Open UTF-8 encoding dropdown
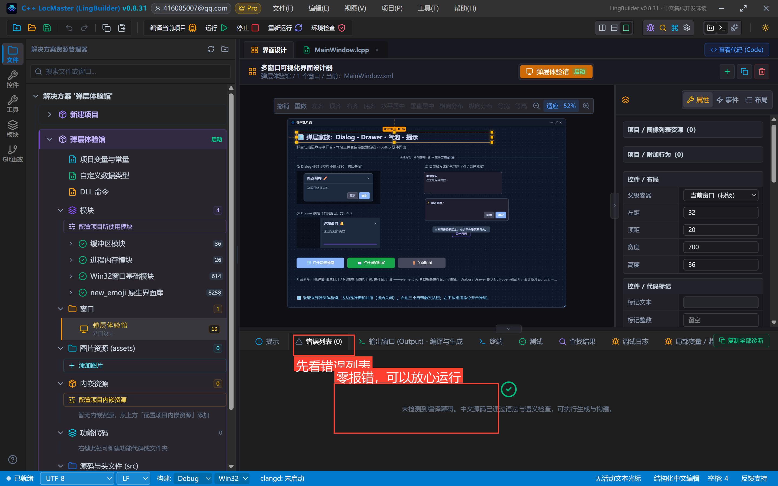This screenshot has height=486, width=778. [77, 478]
